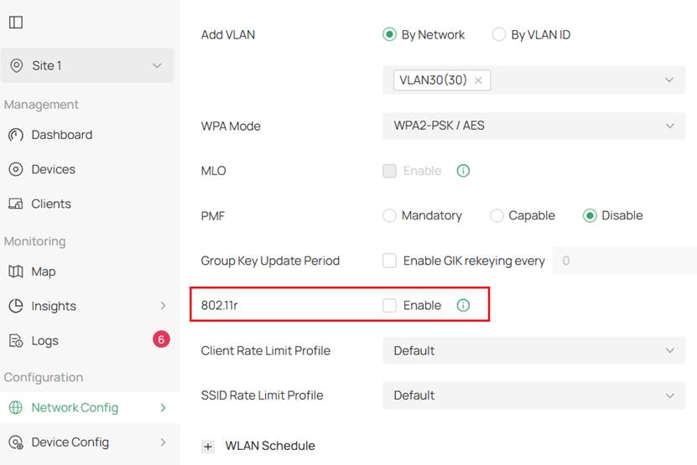
Task: Click the SSID Rate Limit Profile label
Action: pos(263,395)
